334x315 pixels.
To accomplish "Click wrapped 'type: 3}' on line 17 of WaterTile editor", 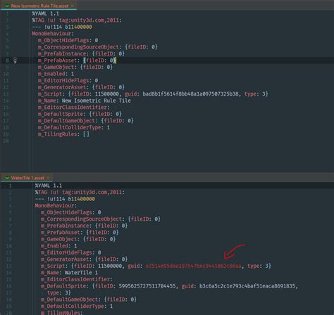I will pyautogui.click(x=59, y=292).
